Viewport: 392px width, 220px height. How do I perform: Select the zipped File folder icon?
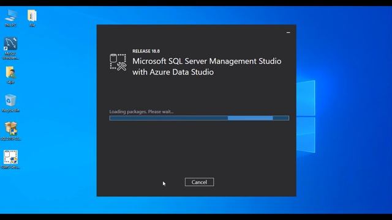coord(32,18)
